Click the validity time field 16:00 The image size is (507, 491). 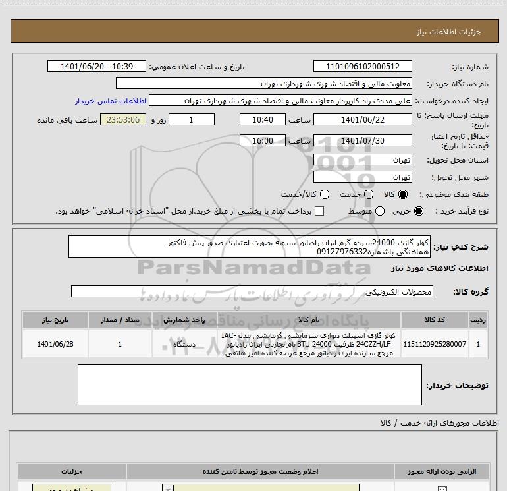263,140
